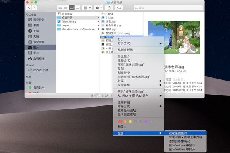Open the group-by dropdown in toolbar
The width and height of the screenshot is (230, 153).
click(87, 8)
